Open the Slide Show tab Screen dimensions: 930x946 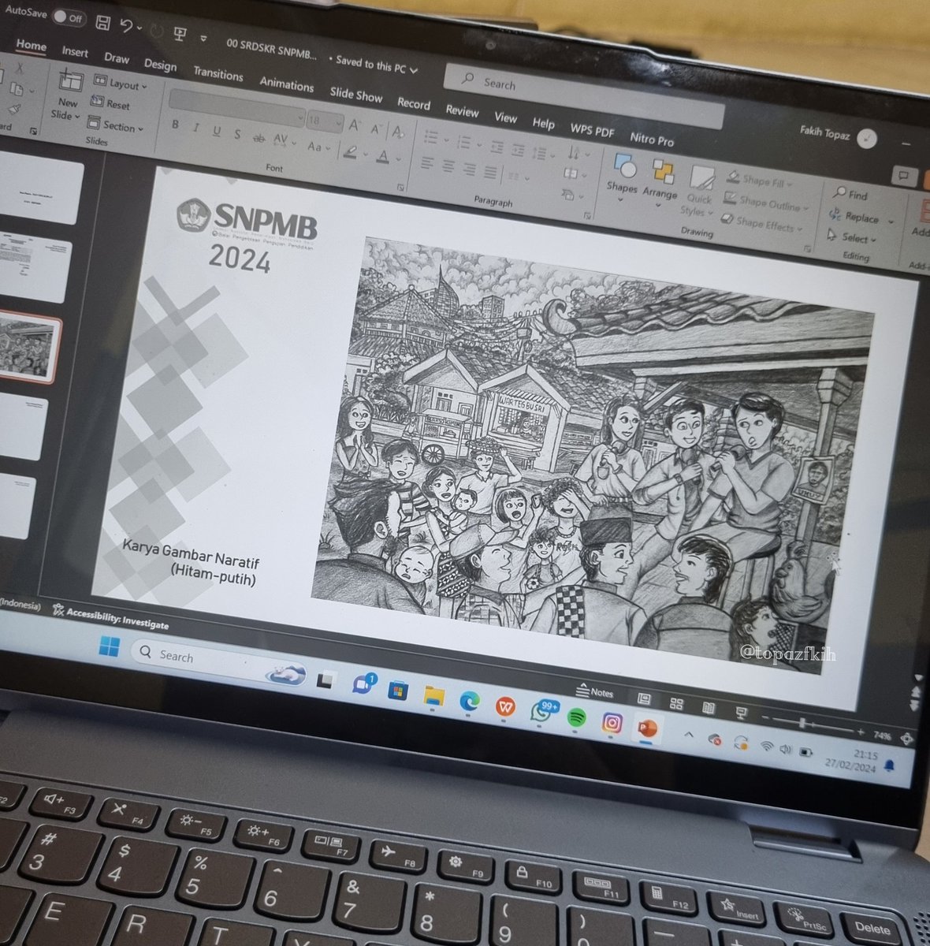[x=356, y=95]
